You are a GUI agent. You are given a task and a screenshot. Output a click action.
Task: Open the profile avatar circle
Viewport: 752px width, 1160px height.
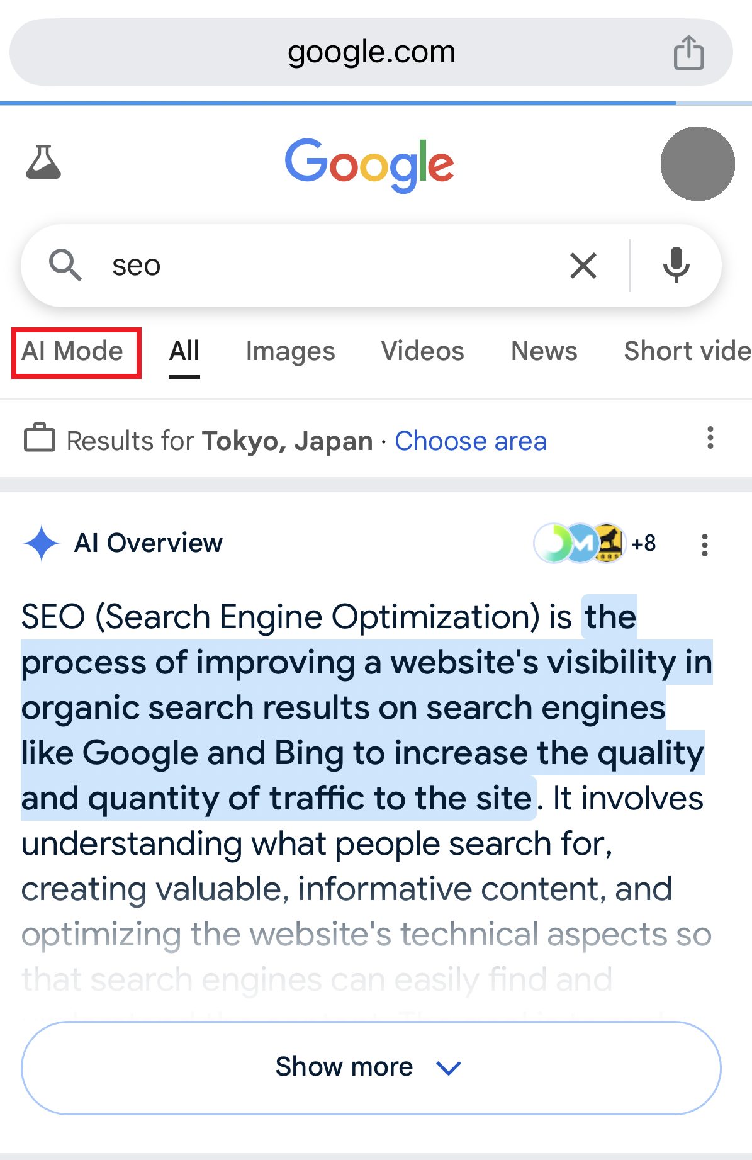tap(697, 164)
